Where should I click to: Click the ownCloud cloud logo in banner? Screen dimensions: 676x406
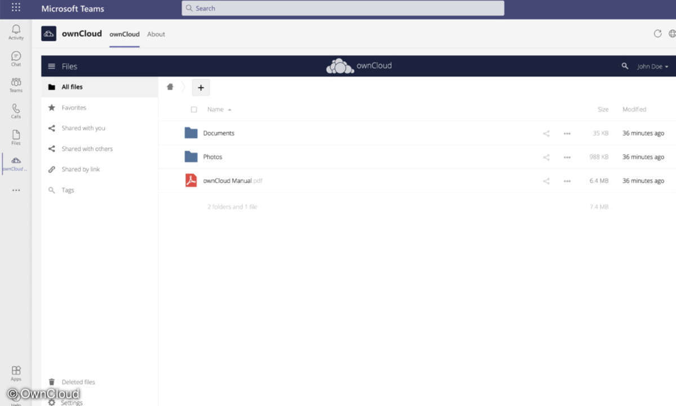pos(340,66)
